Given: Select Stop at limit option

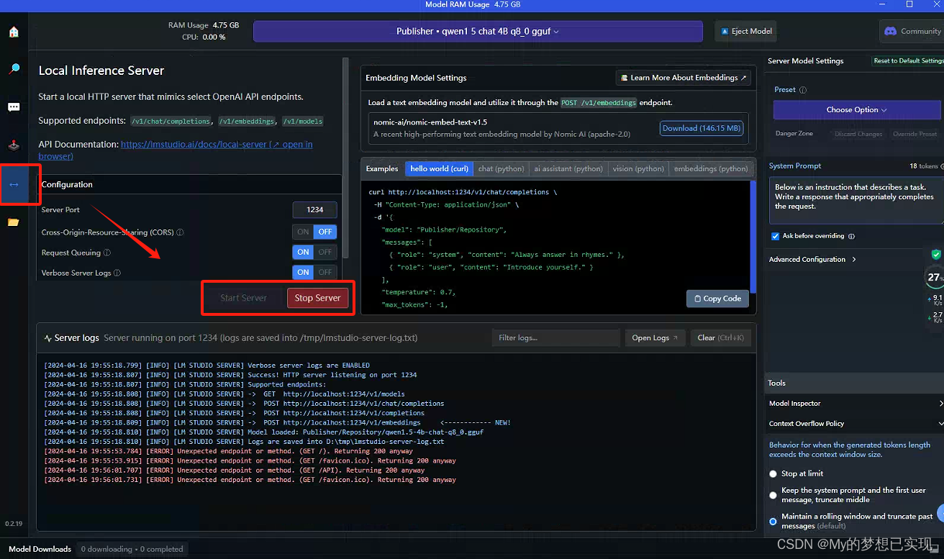Looking at the screenshot, I should click(773, 473).
